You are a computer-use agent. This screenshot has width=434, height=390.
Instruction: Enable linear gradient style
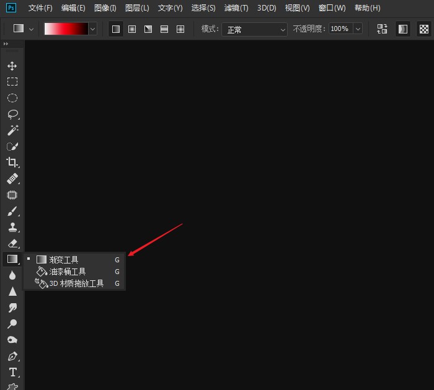coord(116,29)
